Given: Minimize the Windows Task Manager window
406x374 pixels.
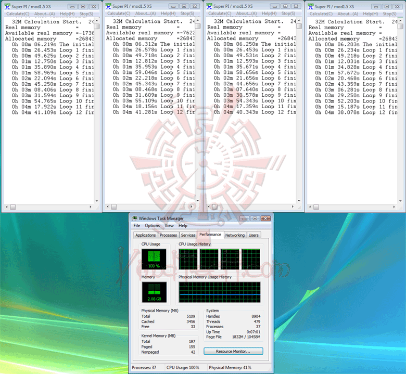Looking at the screenshot, I should pos(244,218).
